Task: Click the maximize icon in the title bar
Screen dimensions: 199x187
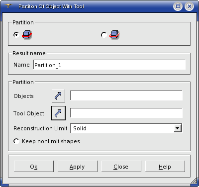Action: click(x=178, y=6)
